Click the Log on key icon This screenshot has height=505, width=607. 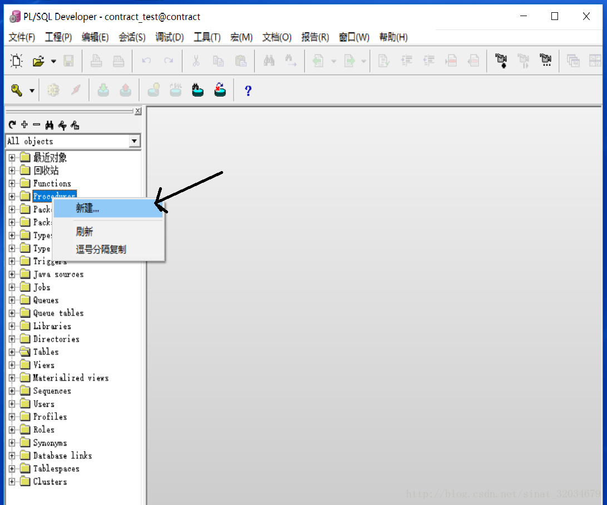click(17, 91)
